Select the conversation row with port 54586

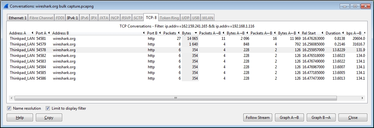pos(187,78)
